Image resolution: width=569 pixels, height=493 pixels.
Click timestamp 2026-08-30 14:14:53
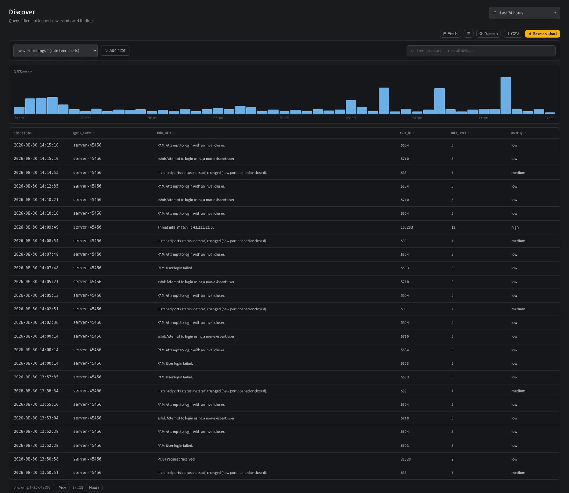(x=36, y=173)
